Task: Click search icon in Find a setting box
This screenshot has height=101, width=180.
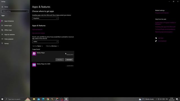Action: [27, 11]
